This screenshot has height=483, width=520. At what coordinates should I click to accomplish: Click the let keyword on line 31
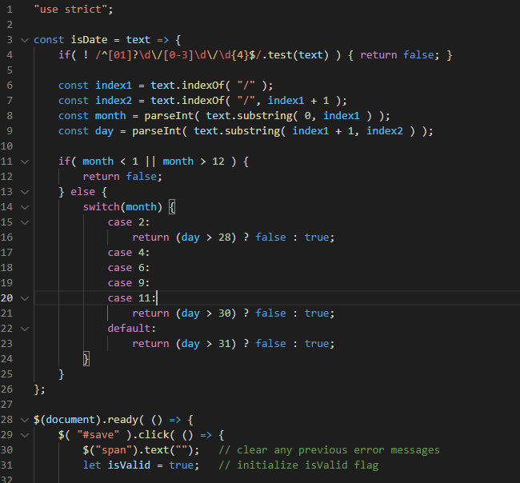[x=92, y=465]
